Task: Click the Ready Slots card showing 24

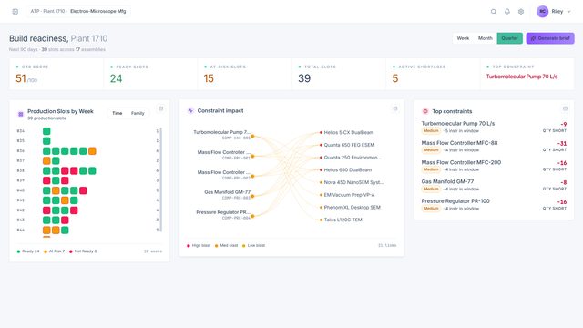Action: [x=150, y=74]
